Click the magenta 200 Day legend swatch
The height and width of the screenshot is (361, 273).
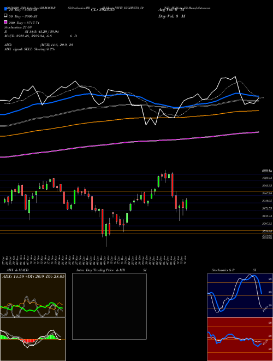click(5, 22)
